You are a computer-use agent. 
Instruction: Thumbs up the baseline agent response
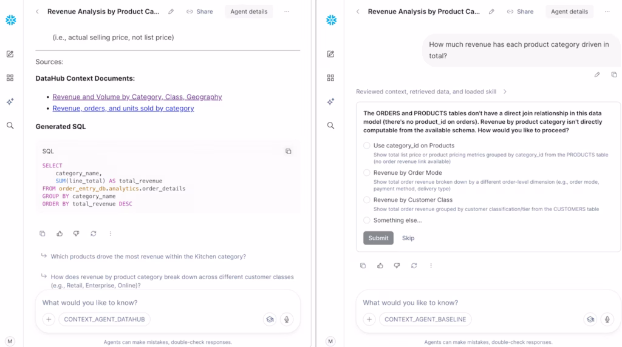[x=380, y=266]
